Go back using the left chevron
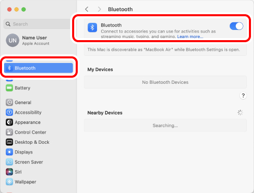Viewport: 254px width, 193px height. point(87,9)
